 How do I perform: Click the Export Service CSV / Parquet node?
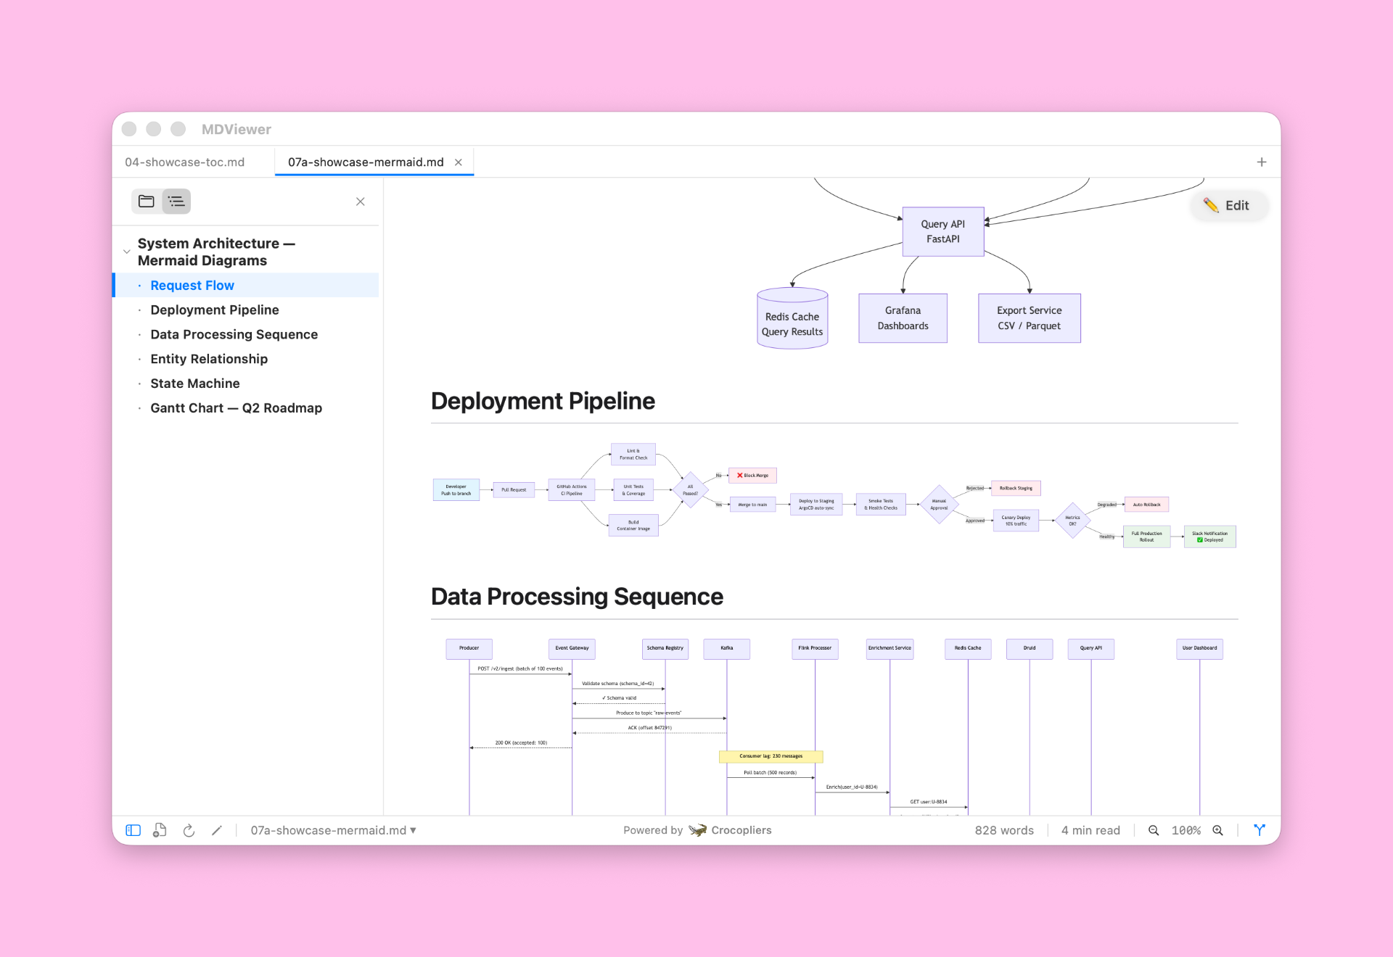coord(1029,318)
